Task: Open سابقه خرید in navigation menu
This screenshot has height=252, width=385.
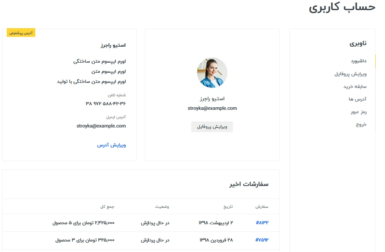Action: coord(355,87)
